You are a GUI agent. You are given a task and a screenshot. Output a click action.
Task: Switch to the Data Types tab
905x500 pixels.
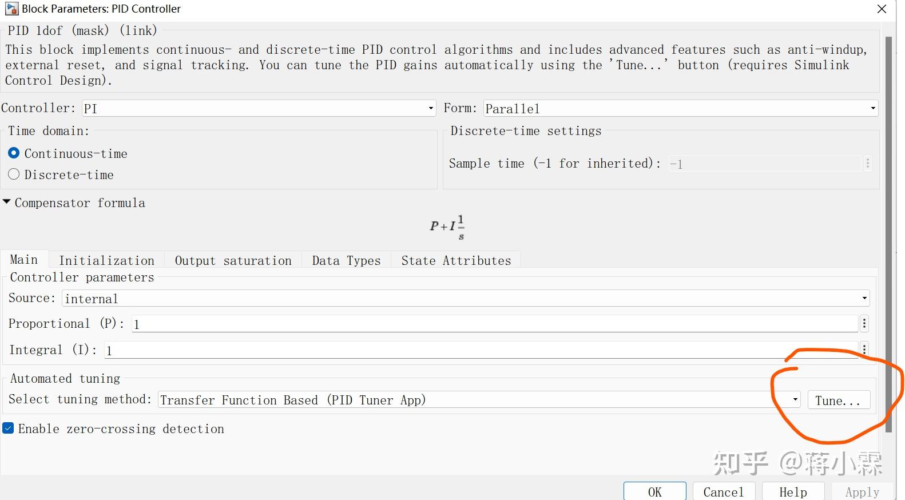[346, 260]
